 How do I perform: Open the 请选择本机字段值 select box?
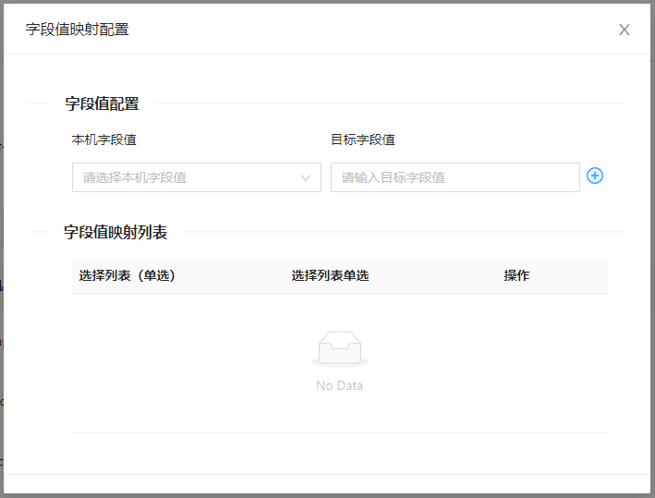tap(185, 177)
